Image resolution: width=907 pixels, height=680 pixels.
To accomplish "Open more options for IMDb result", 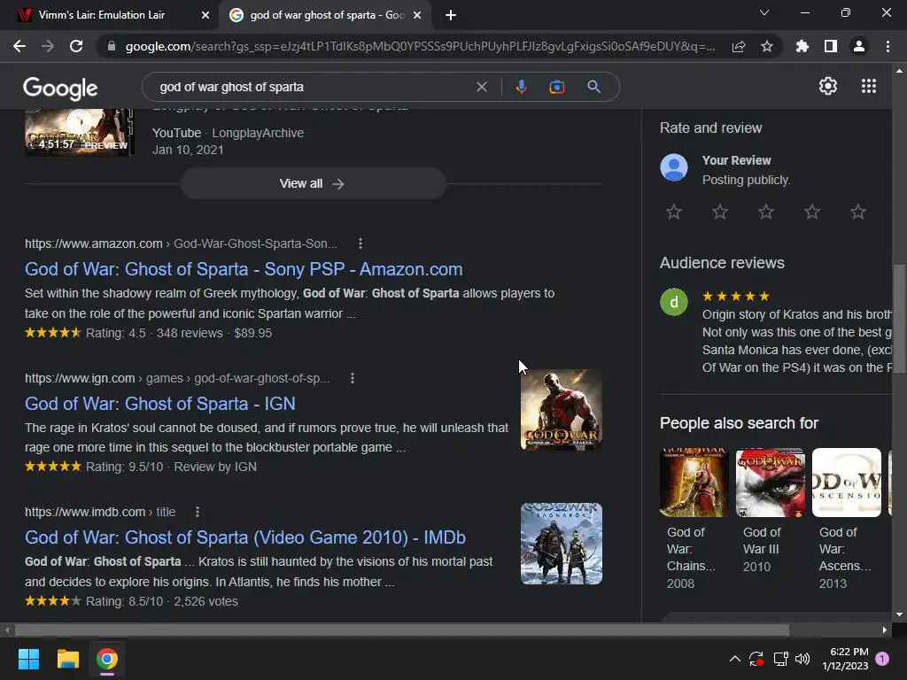I will coord(198,512).
